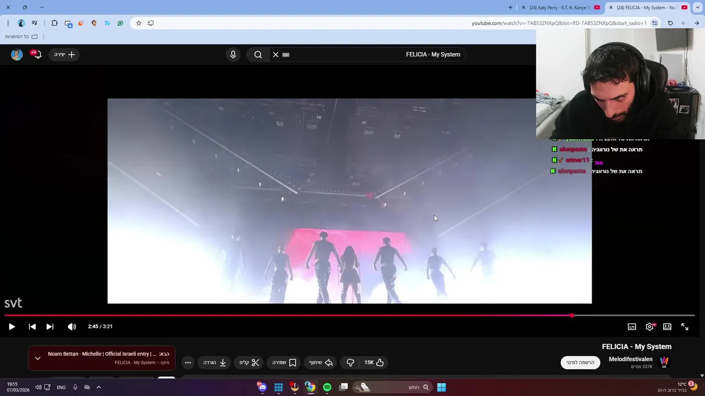Open the on-screen keyboard in search box
Image resolution: width=705 pixels, height=396 pixels.
point(286,54)
